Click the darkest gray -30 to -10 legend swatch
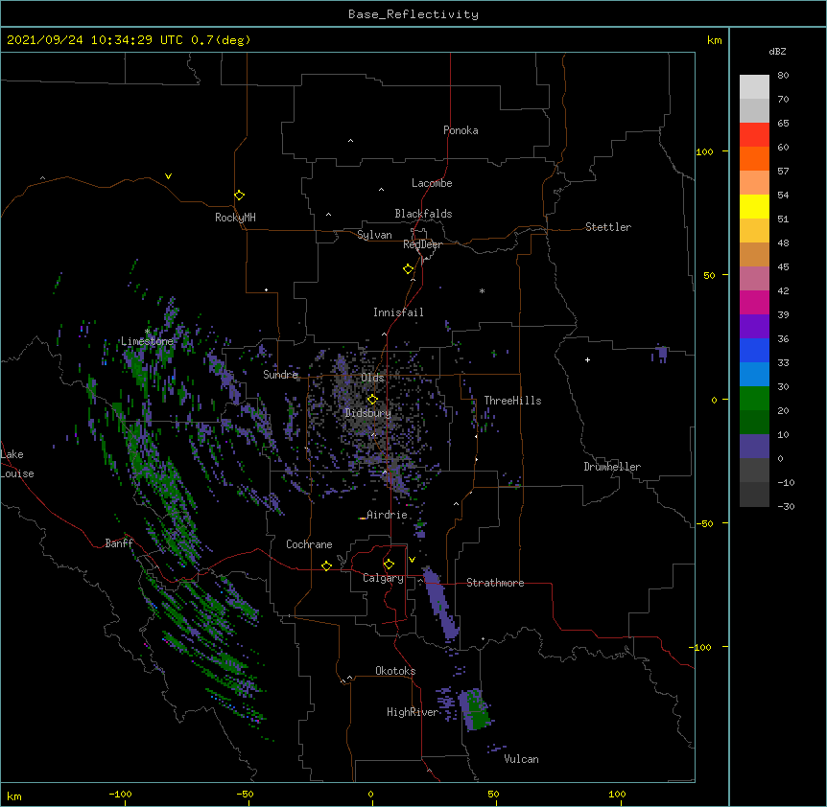The height and width of the screenshot is (807, 827). click(754, 495)
